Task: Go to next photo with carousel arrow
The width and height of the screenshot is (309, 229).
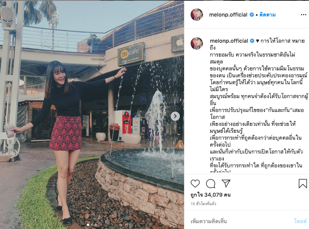Action: [175, 116]
